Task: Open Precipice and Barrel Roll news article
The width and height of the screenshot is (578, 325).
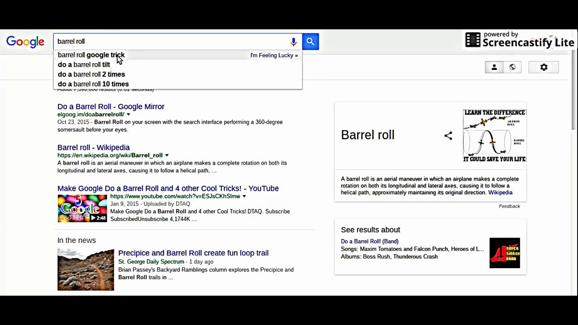Action: pos(193,253)
